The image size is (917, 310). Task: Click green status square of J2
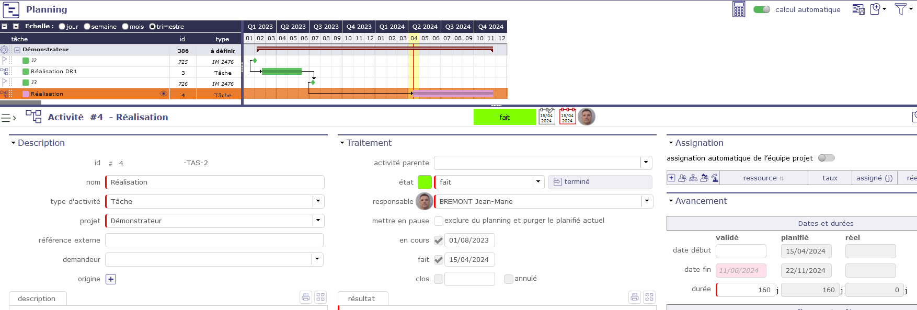coord(26,61)
